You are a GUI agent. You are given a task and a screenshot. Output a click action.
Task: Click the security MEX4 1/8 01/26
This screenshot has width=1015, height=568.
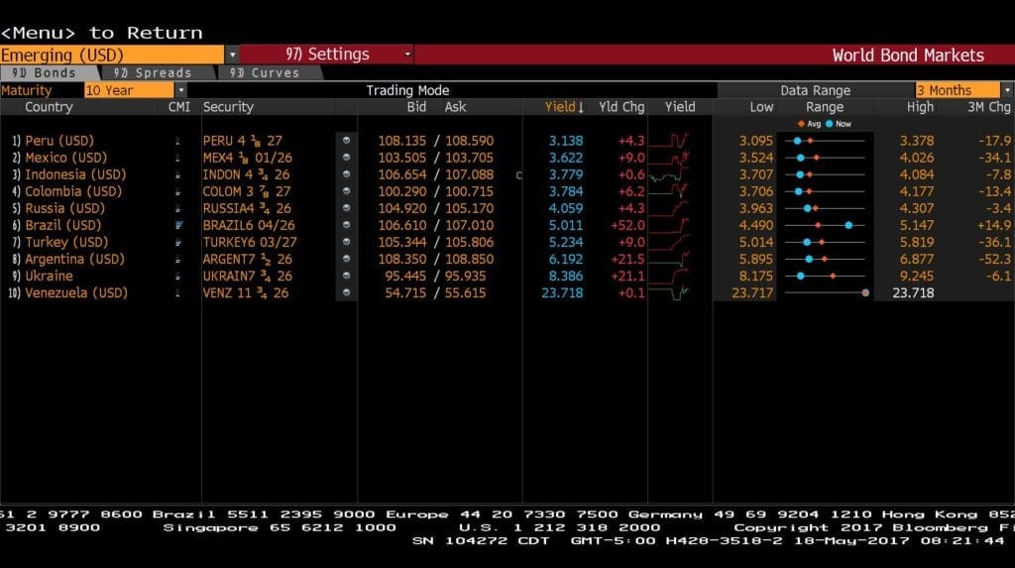(x=247, y=157)
